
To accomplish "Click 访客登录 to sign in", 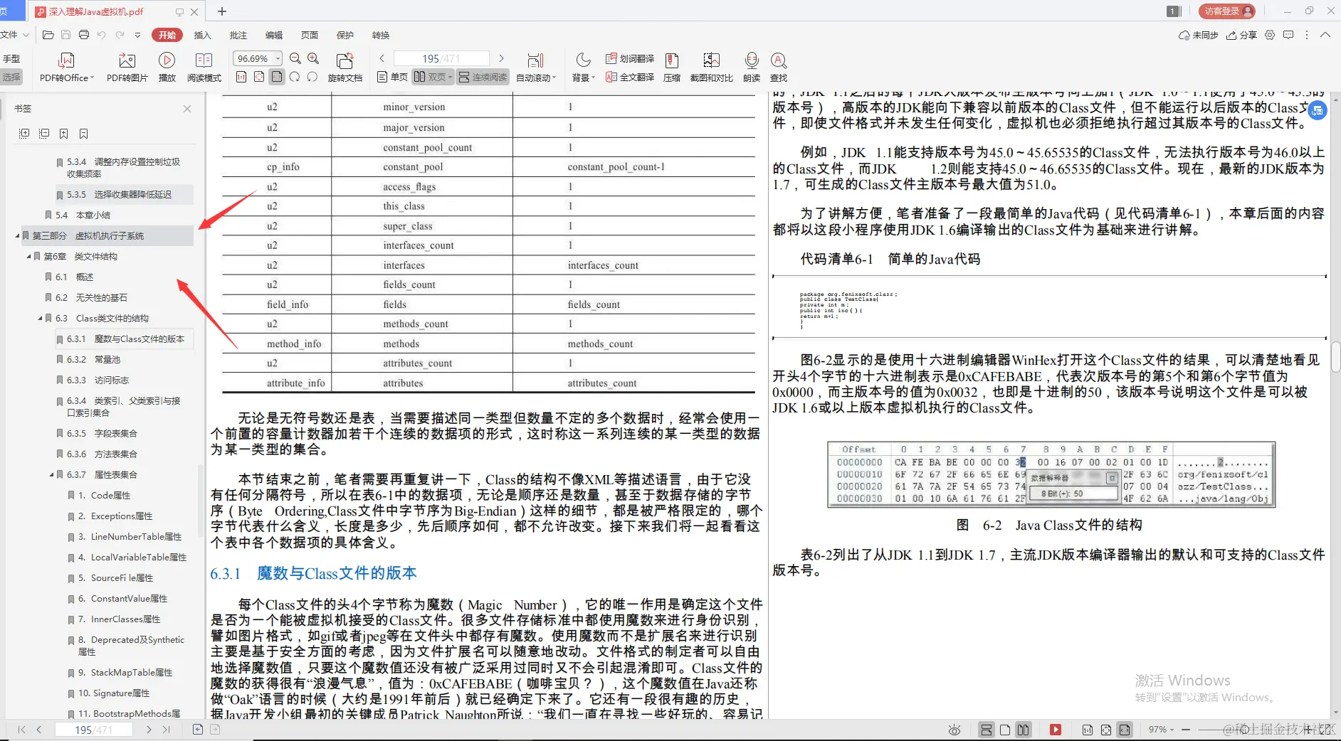I will pos(1227,11).
